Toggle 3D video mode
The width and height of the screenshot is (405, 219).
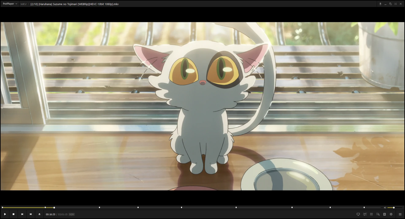pos(371,214)
